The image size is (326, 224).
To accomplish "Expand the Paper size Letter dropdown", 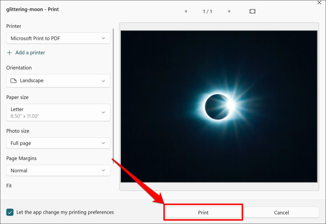I will pyautogui.click(x=58, y=112).
